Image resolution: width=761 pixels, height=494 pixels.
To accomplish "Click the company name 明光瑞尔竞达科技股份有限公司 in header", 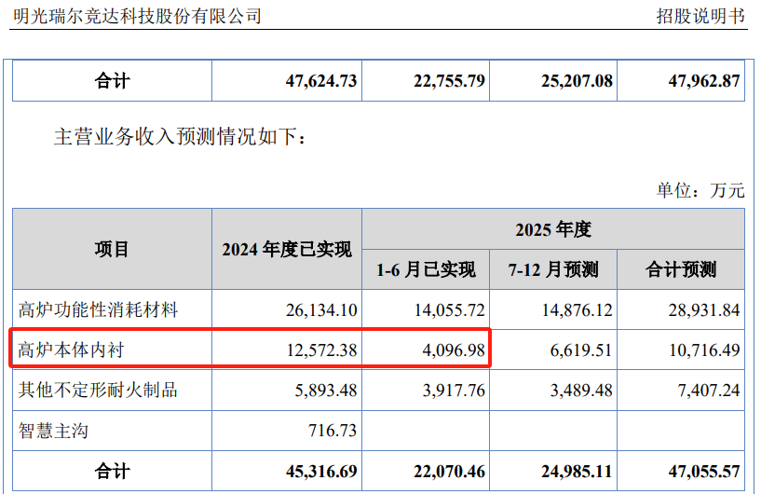I will coord(136,16).
